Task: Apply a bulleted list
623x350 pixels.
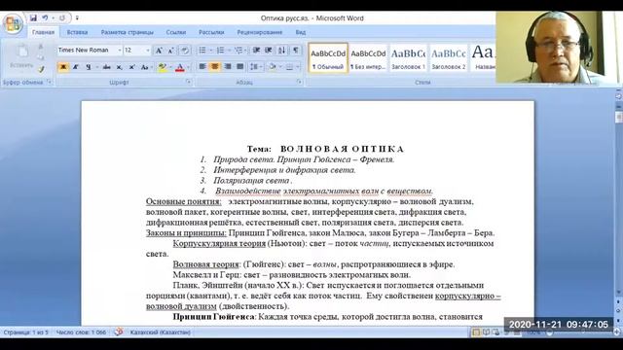Action: click(202, 50)
